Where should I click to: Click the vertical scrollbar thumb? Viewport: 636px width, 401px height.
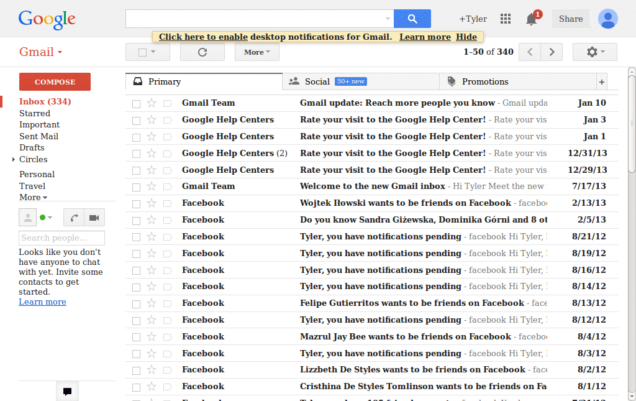point(632,124)
